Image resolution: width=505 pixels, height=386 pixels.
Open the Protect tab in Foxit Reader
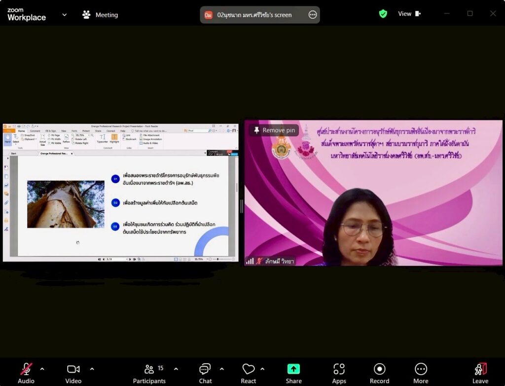[86, 131]
